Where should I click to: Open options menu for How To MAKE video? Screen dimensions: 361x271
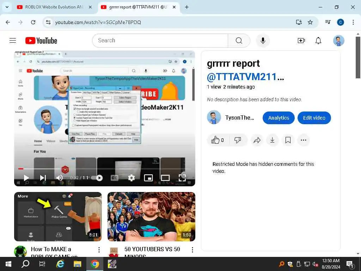pyautogui.click(x=99, y=249)
